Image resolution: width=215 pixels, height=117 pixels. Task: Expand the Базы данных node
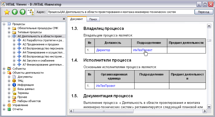tap(9, 89)
